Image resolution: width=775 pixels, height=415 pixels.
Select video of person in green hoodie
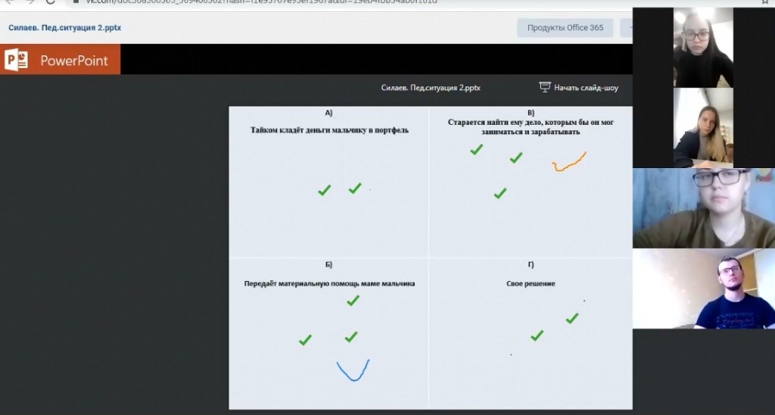704,207
